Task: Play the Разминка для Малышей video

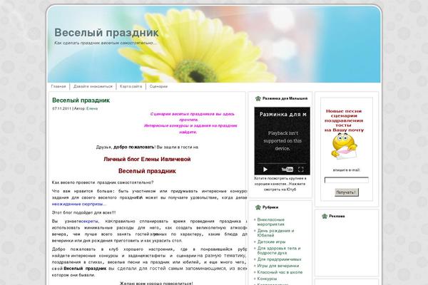Action: 265,170
